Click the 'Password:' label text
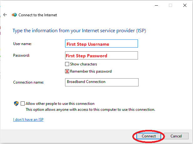The image size is (193, 144). pos(21,55)
